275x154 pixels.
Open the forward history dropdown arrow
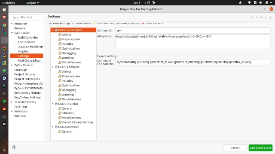pyautogui.click(x=266, y=17)
